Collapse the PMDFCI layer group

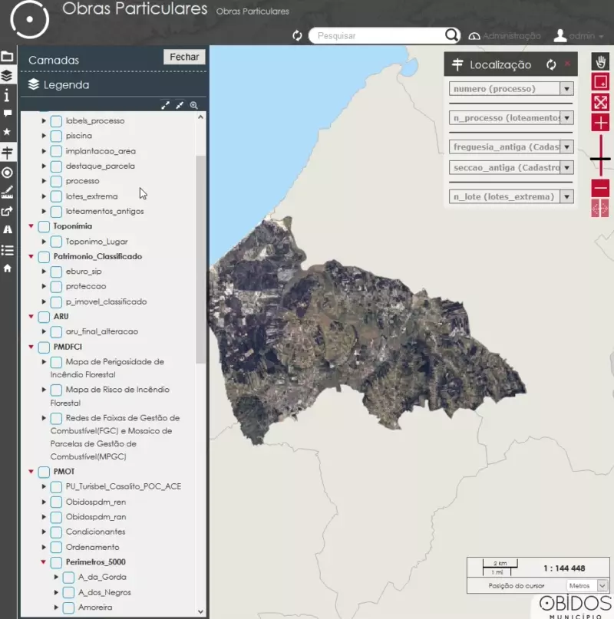(31, 347)
